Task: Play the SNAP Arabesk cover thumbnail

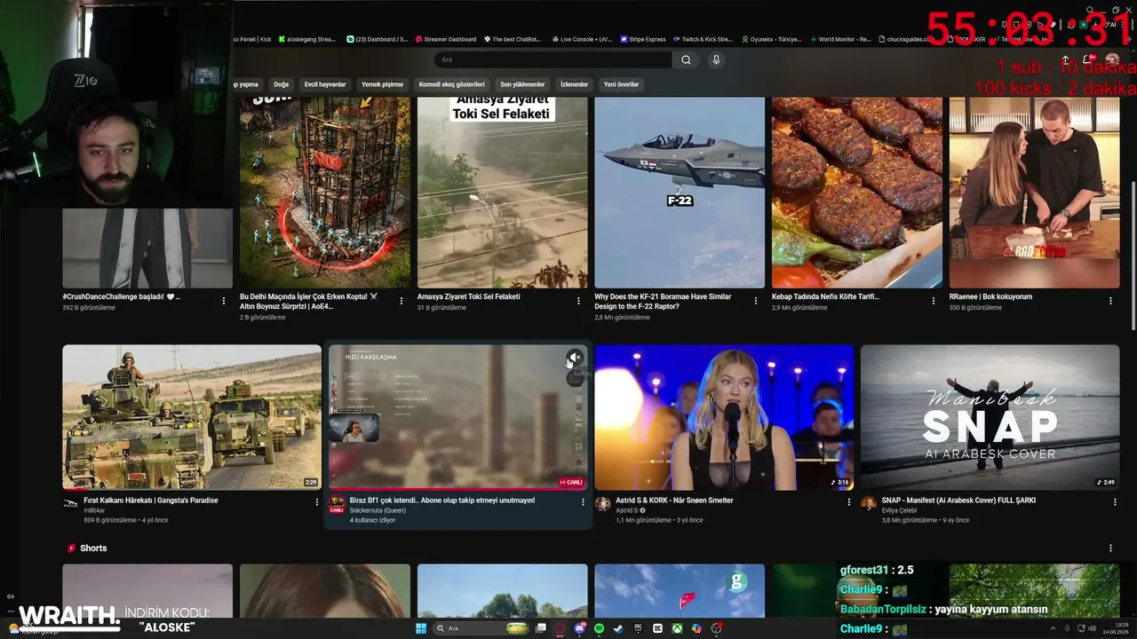Action: (990, 417)
